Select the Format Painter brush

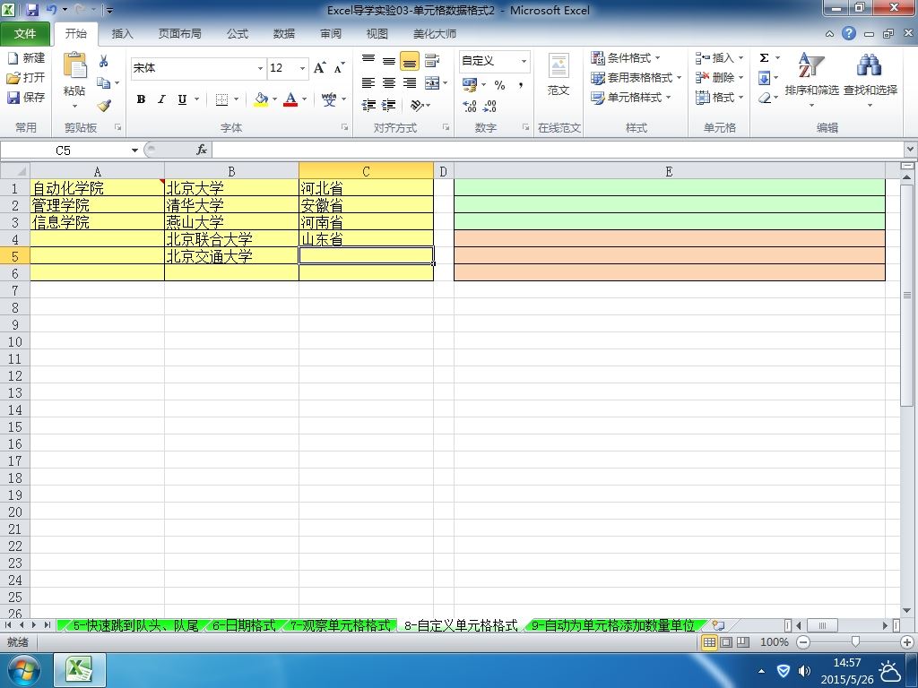(104, 106)
